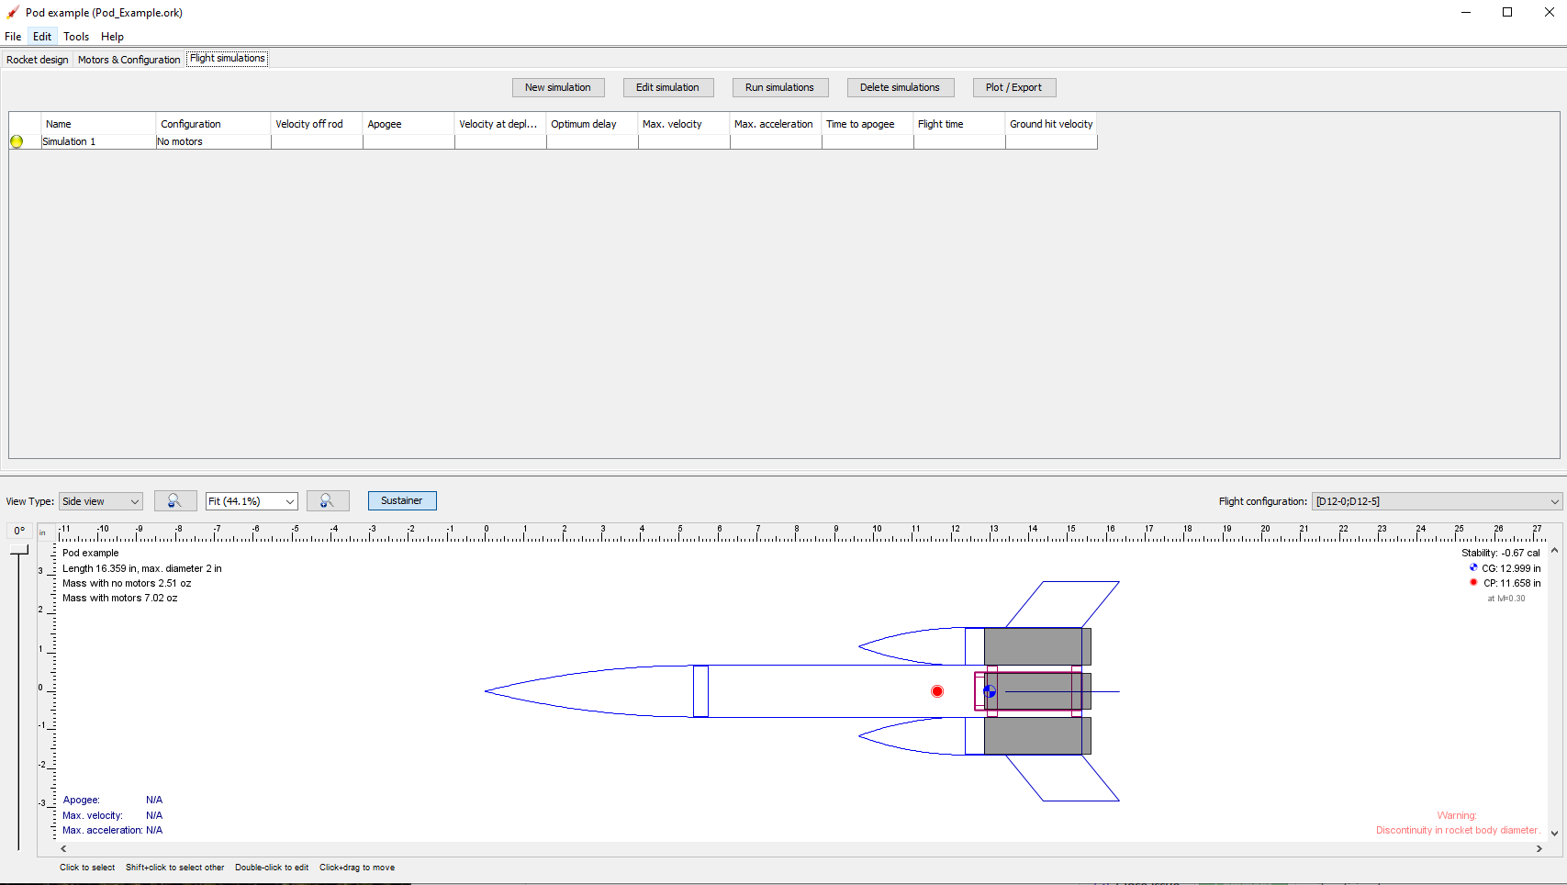This screenshot has height=885, width=1567.
Task: Click the down arrow on the vertical scrollbar
Action: [1553, 835]
